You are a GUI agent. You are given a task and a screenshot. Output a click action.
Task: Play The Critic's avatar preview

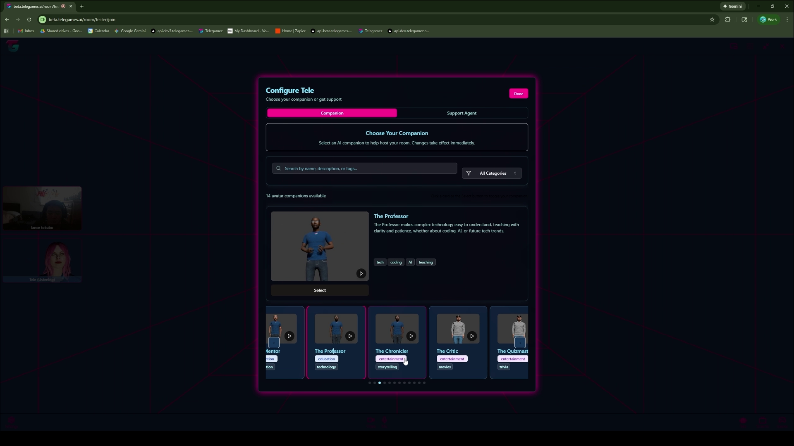472,336
